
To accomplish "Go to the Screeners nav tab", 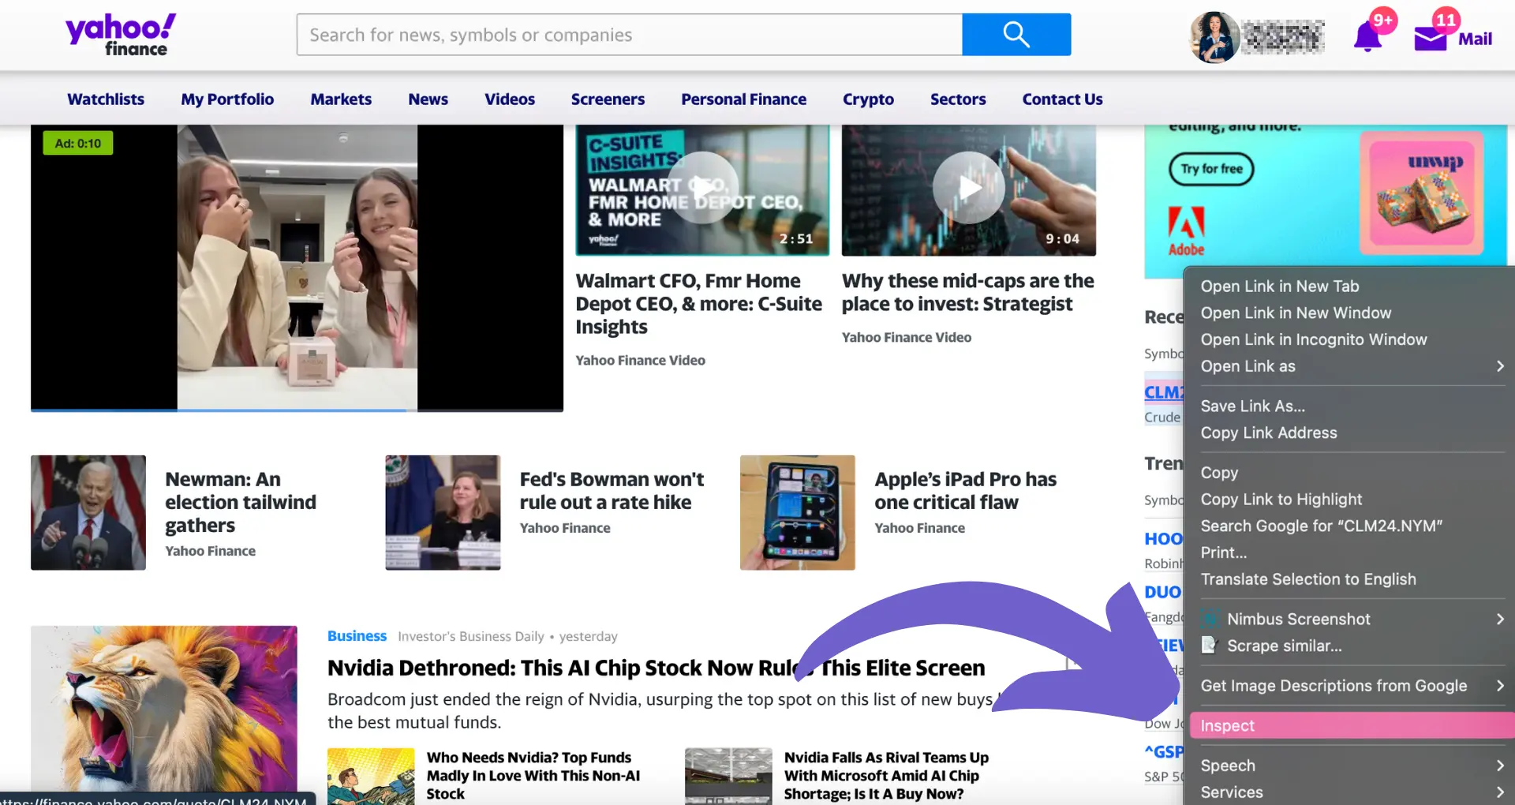I will pyautogui.click(x=608, y=99).
